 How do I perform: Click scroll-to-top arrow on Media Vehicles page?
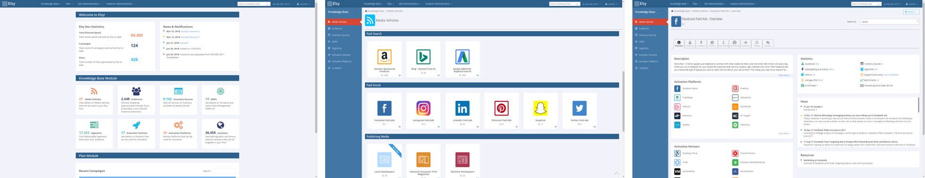[616, 173]
